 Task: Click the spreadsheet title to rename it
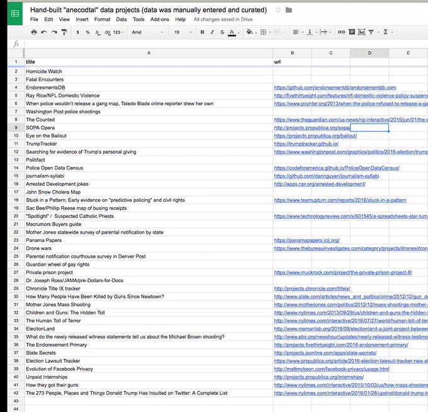pyautogui.click(x=149, y=10)
